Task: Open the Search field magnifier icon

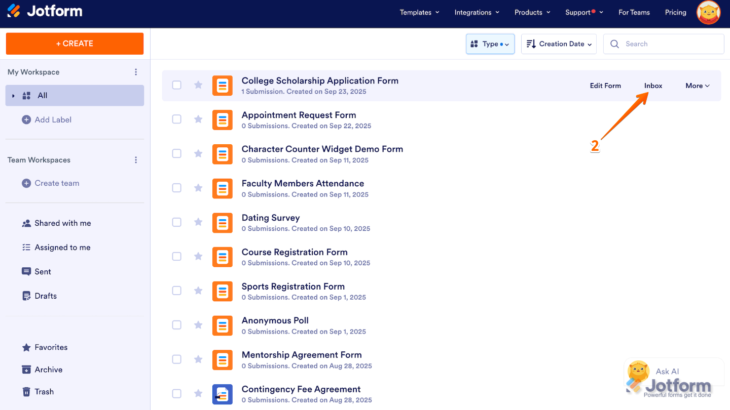Action: coord(614,44)
